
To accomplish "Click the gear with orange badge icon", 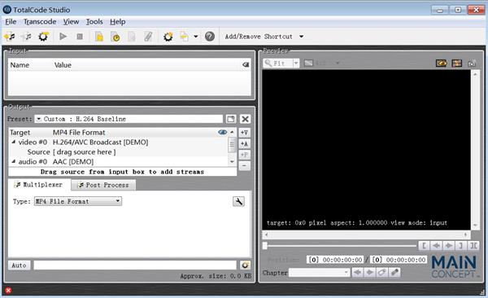I will tap(168, 37).
